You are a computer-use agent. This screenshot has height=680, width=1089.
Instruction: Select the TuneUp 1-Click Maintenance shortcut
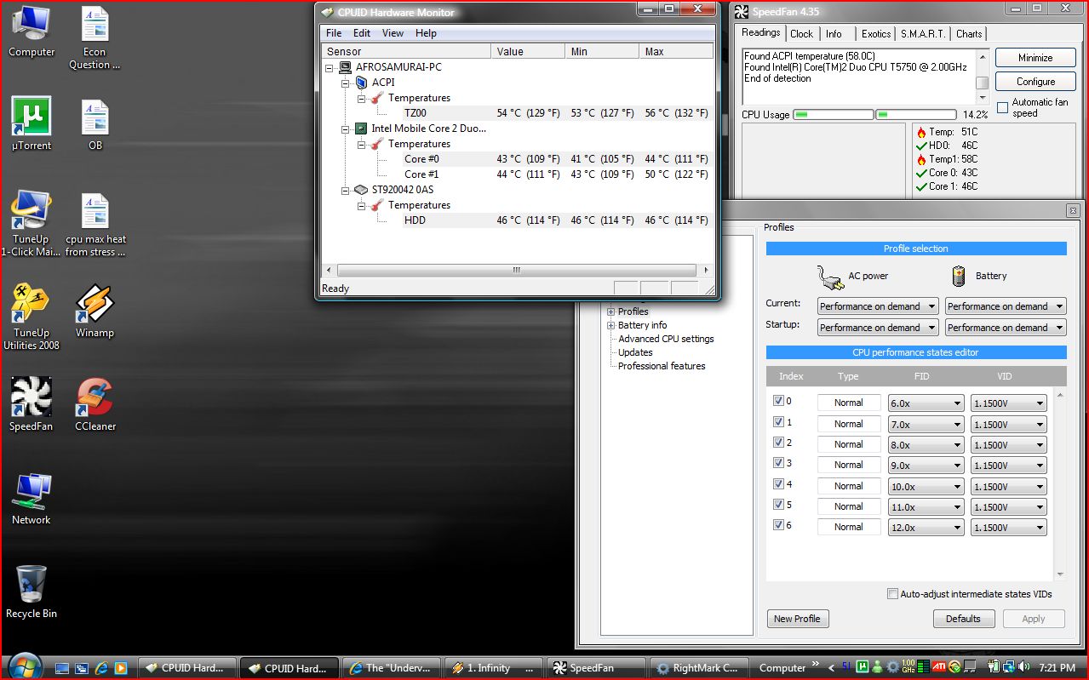[32, 224]
